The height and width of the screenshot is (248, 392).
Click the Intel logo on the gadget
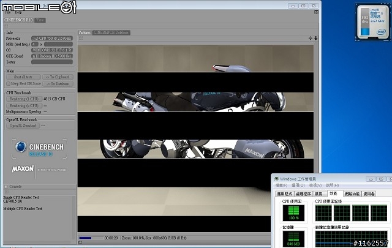[x=381, y=32]
